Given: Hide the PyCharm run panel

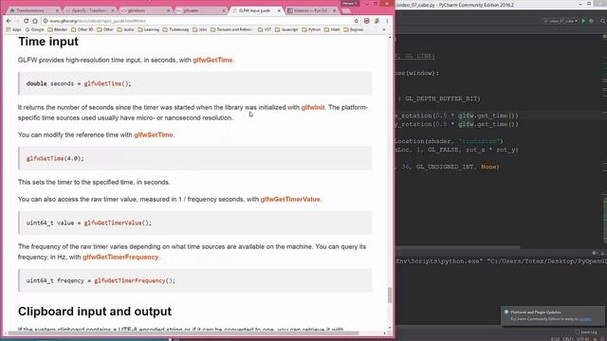Looking at the screenshot, I should point(603,253).
